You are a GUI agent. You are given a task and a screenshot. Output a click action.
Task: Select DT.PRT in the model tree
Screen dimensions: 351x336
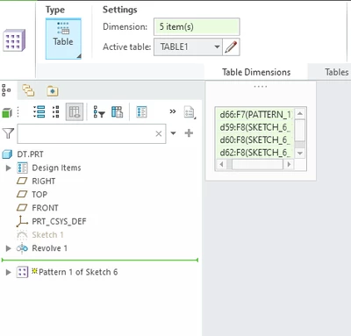(x=30, y=154)
